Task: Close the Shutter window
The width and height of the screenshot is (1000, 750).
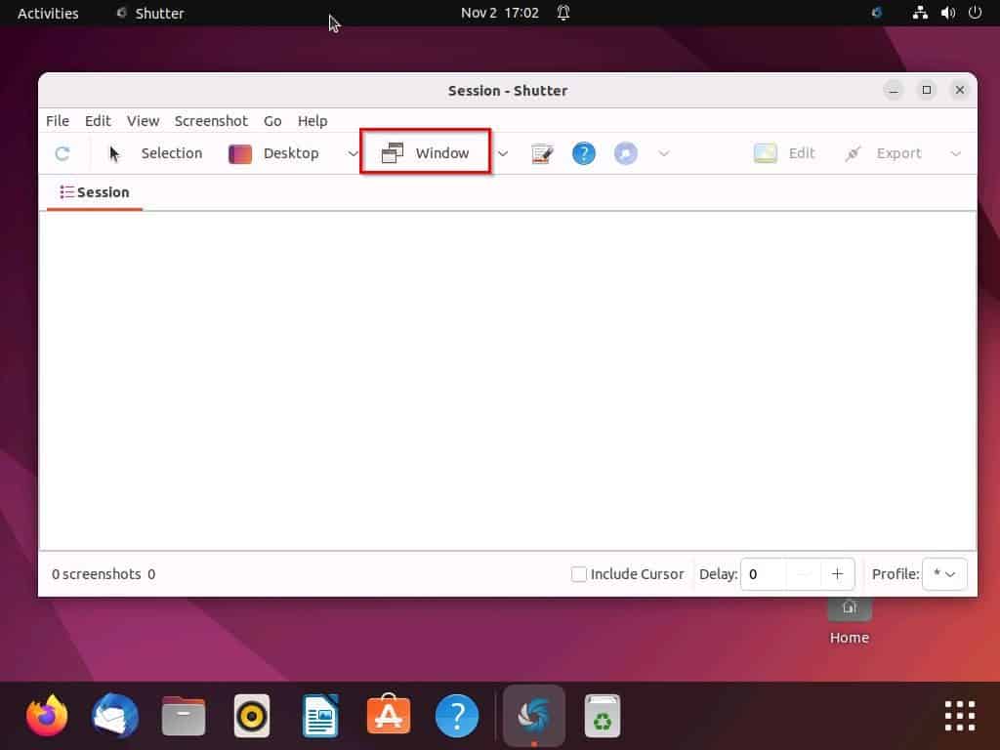Action: 959,90
